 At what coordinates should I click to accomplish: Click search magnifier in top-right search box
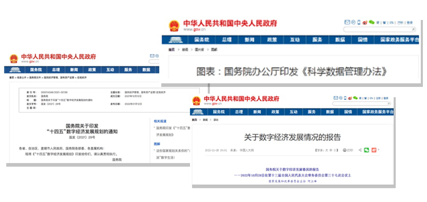[413, 29]
